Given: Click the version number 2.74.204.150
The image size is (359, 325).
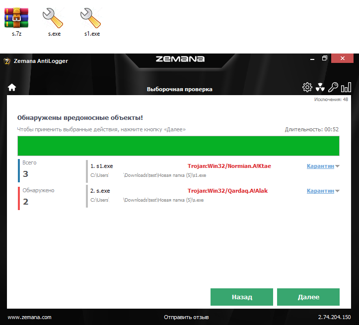Looking at the screenshot, I should coord(334,317).
